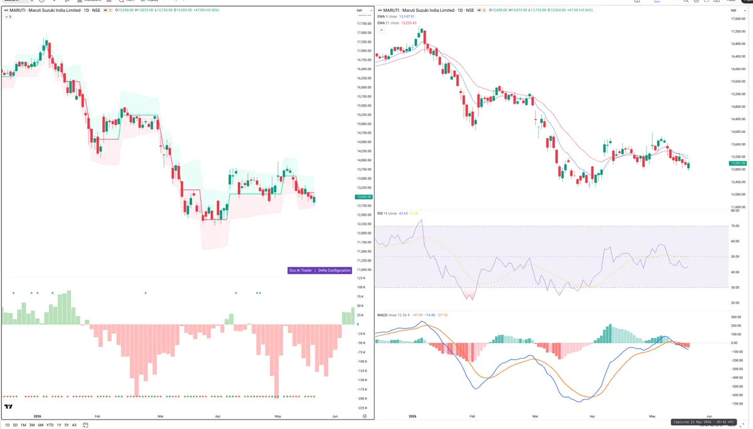This screenshot has height=429, width=753.
Task: Expand the collapsed indicator legend labeled 3
Action: point(8,17)
